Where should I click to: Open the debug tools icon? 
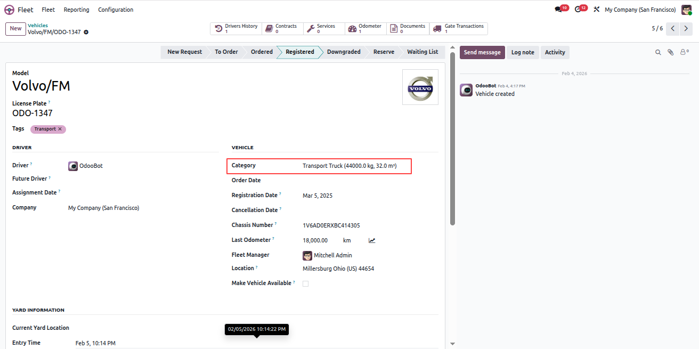click(596, 10)
